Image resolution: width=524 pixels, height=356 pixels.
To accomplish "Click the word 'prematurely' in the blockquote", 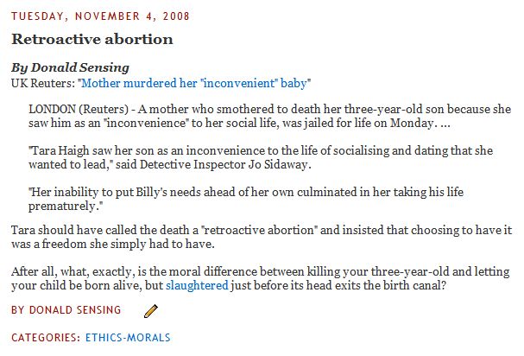I will click(x=62, y=207).
